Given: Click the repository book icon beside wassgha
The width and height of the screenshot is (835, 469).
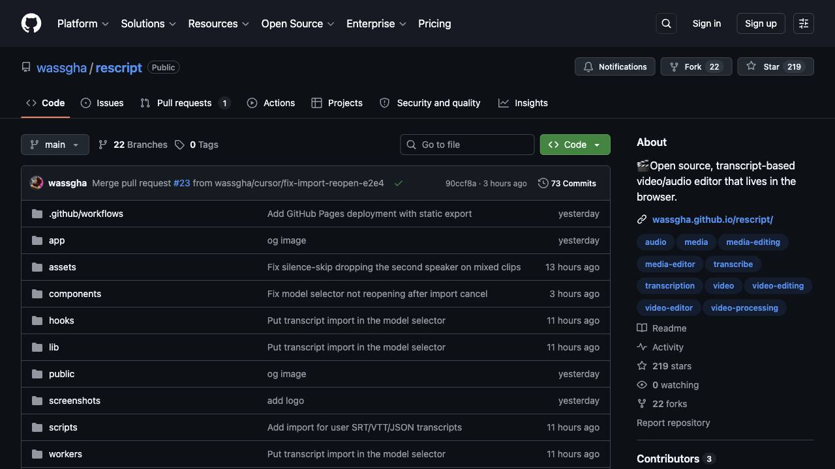Looking at the screenshot, I should (26, 67).
